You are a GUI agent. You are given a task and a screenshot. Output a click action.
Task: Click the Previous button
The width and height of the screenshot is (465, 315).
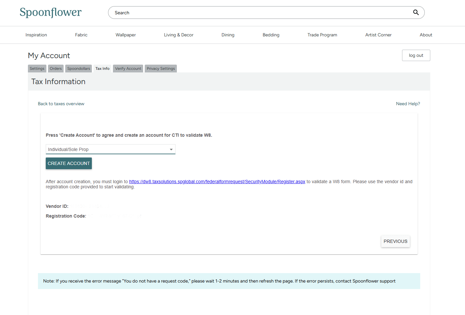395,241
